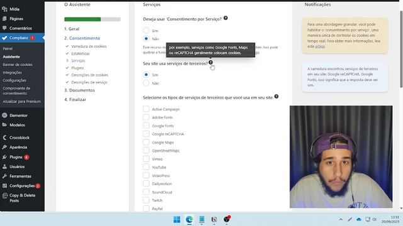Check the Dailymotion checkbox
The height and width of the screenshot is (226, 403).
pos(146,183)
